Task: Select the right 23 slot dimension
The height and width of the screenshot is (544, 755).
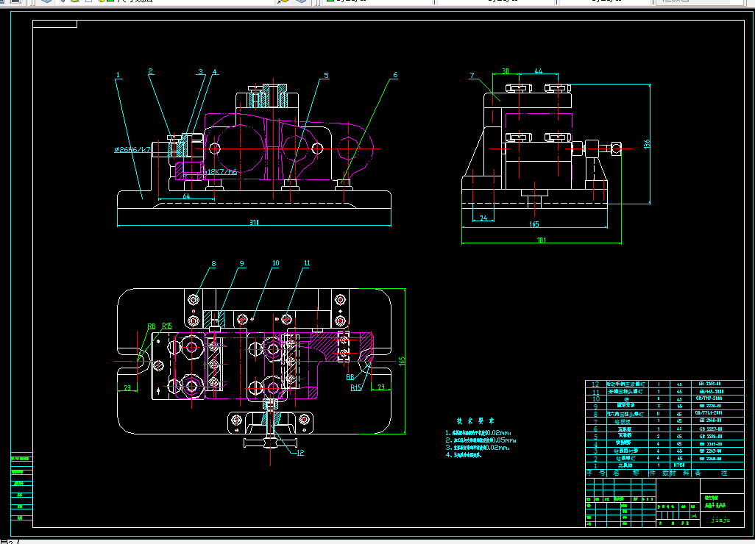Action: pos(381,387)
